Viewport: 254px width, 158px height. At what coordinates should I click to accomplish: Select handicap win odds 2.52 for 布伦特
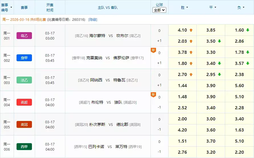[x=182, y=108]
